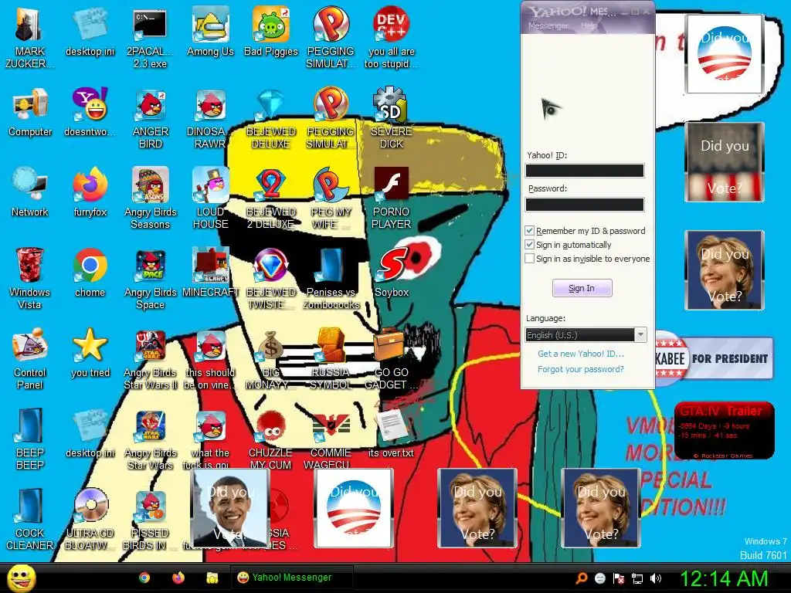
Task: Enable Sign in as invisible to everyone
Action: coord(529,258)
